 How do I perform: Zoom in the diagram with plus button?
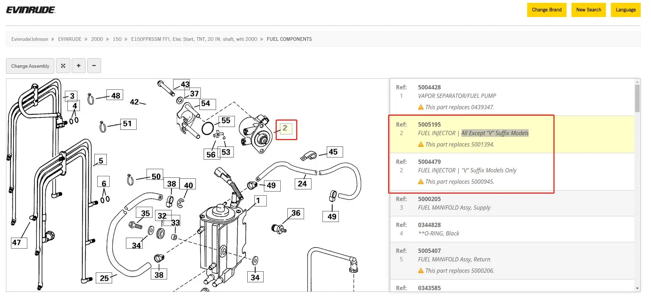click(x=78, y=66)
